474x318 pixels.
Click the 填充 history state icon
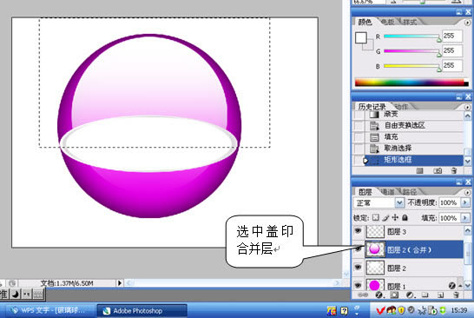374,137
